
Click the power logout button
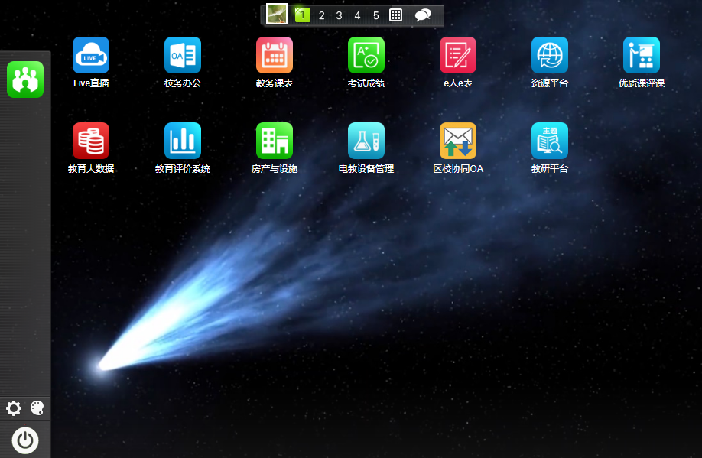pyautogui.click(x=25, y=440)
